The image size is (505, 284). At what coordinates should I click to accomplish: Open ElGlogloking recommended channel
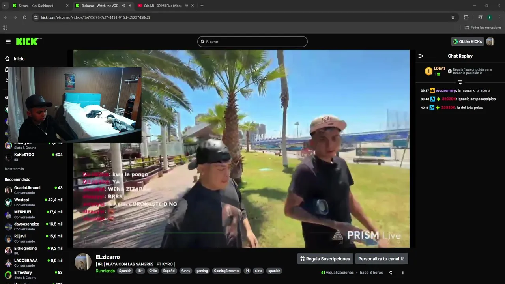[34, 251]
